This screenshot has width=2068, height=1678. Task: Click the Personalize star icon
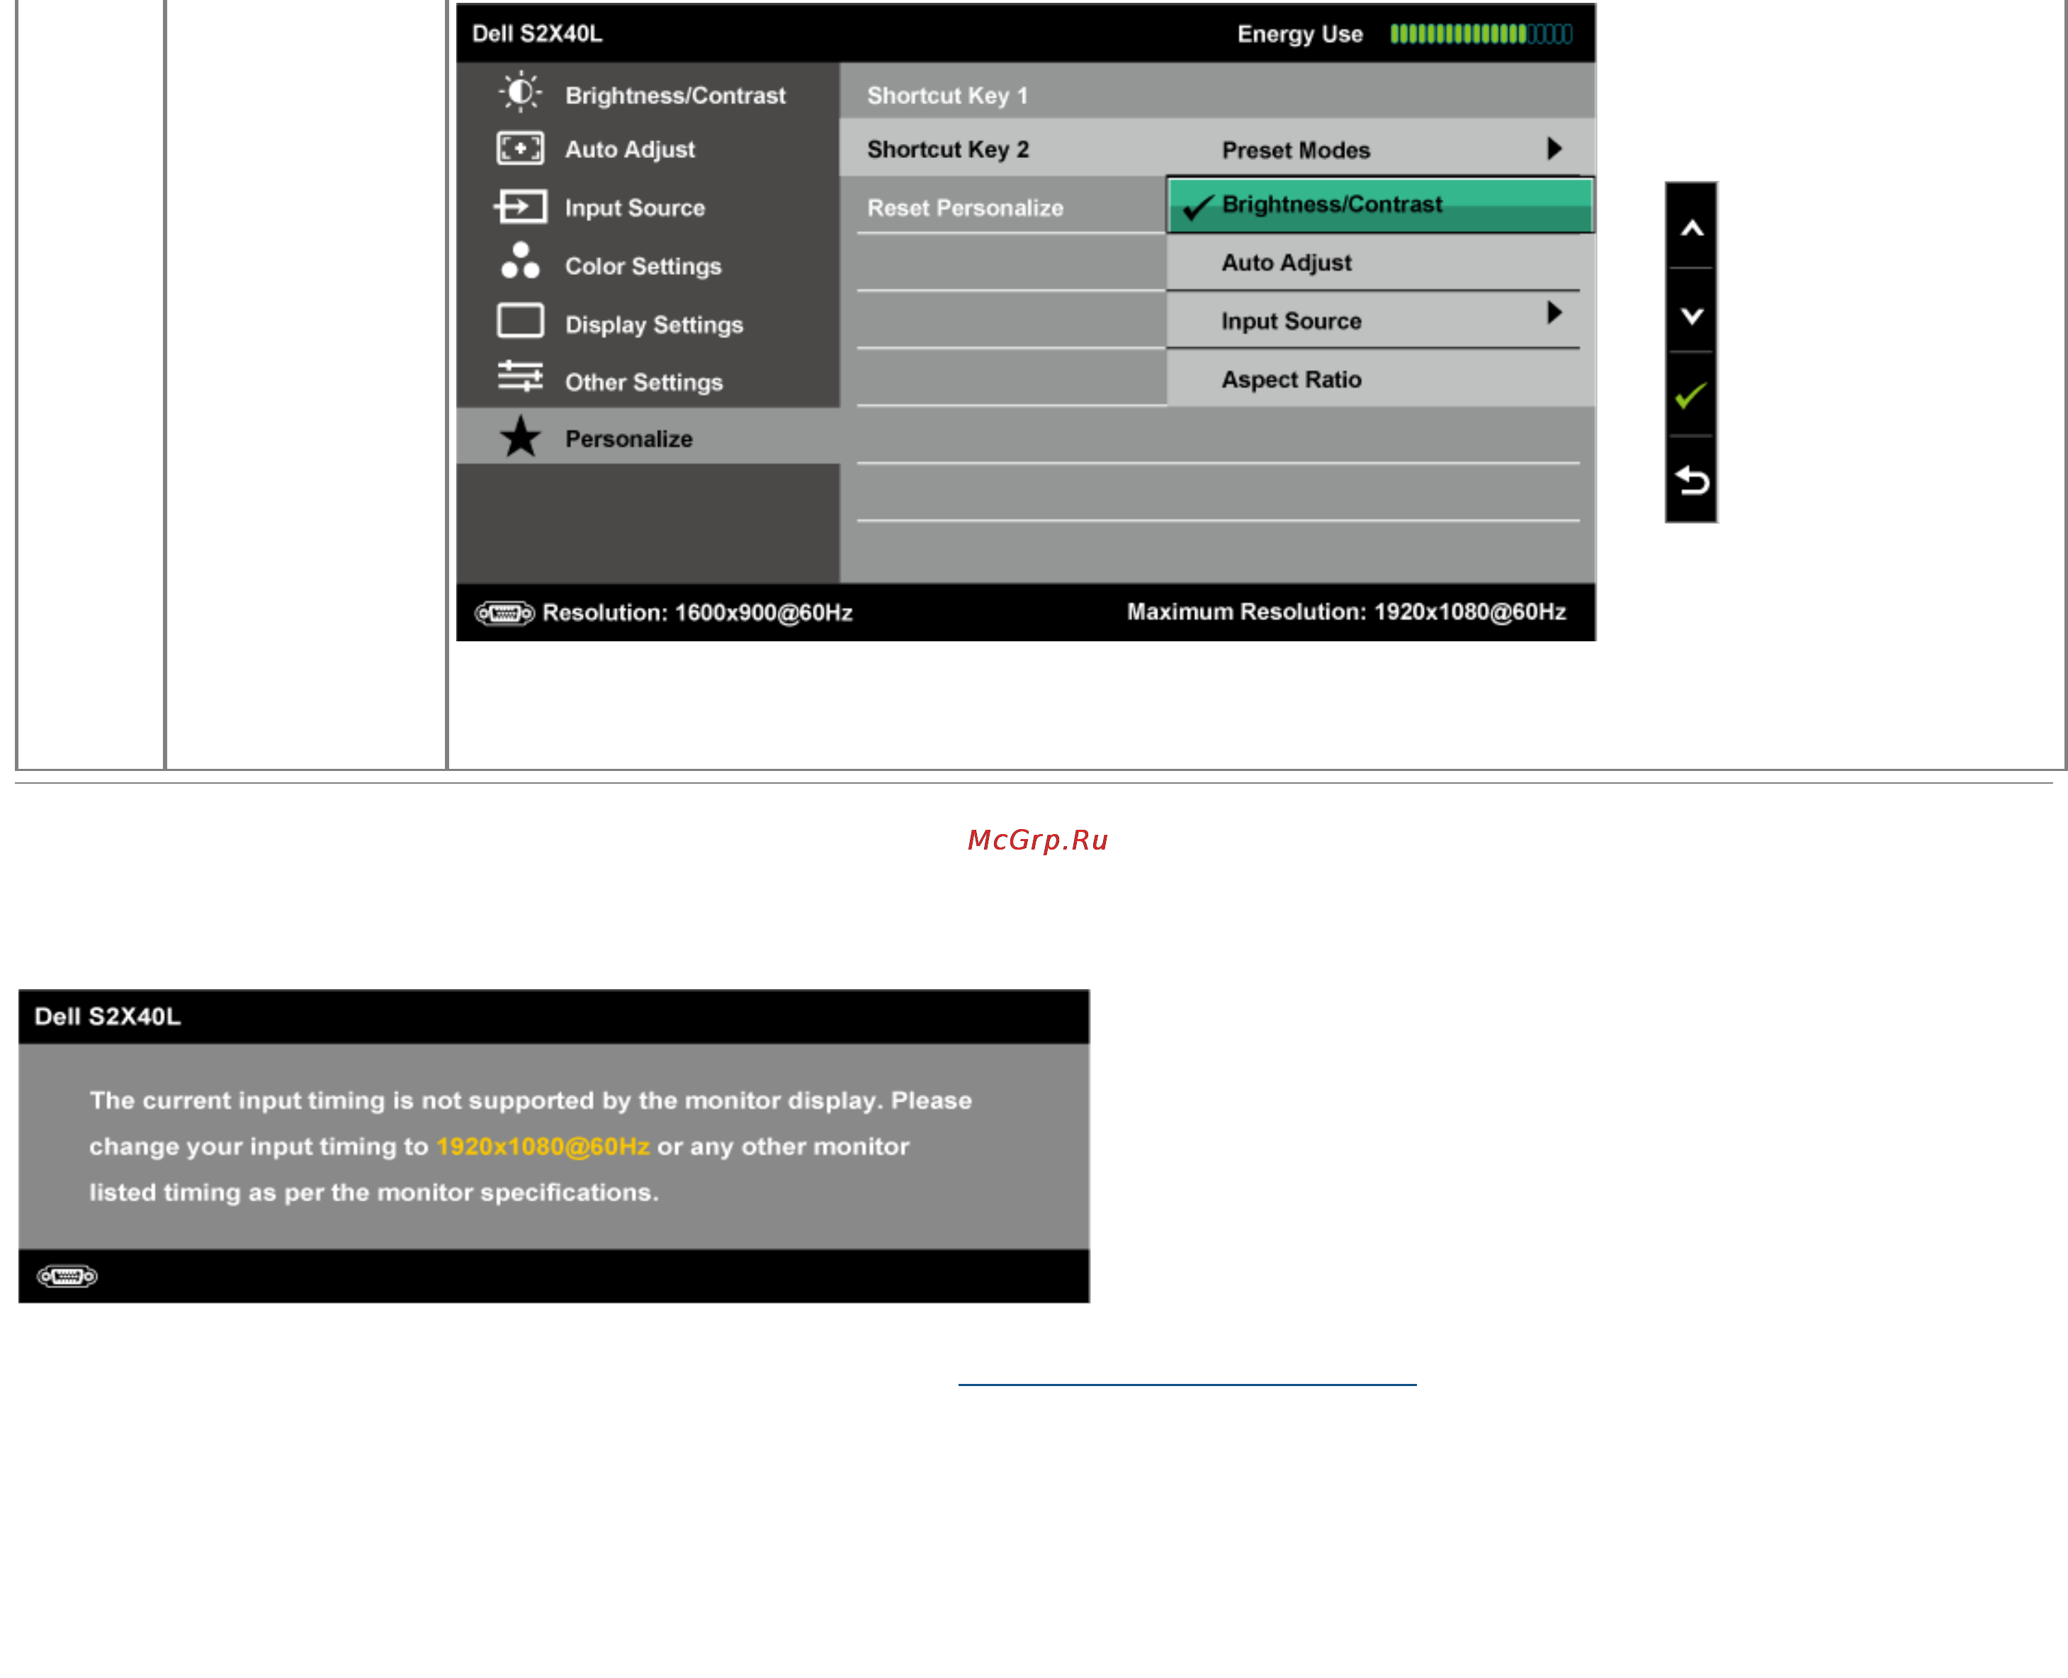click(x=520, y=437)
